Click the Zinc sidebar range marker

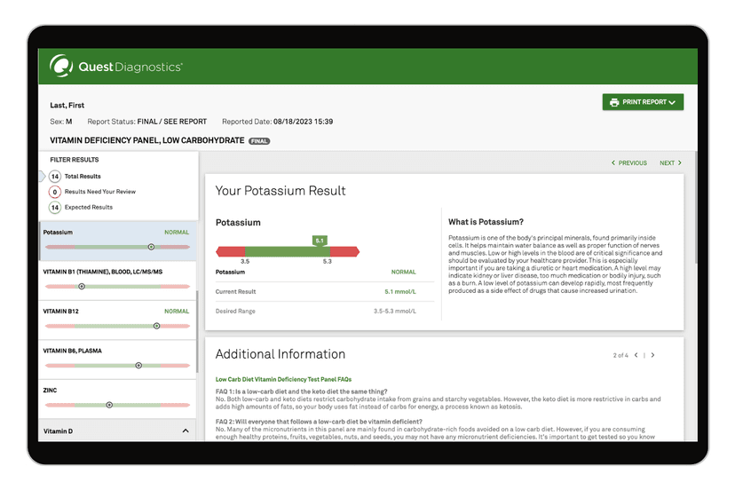tap(109, 405)
